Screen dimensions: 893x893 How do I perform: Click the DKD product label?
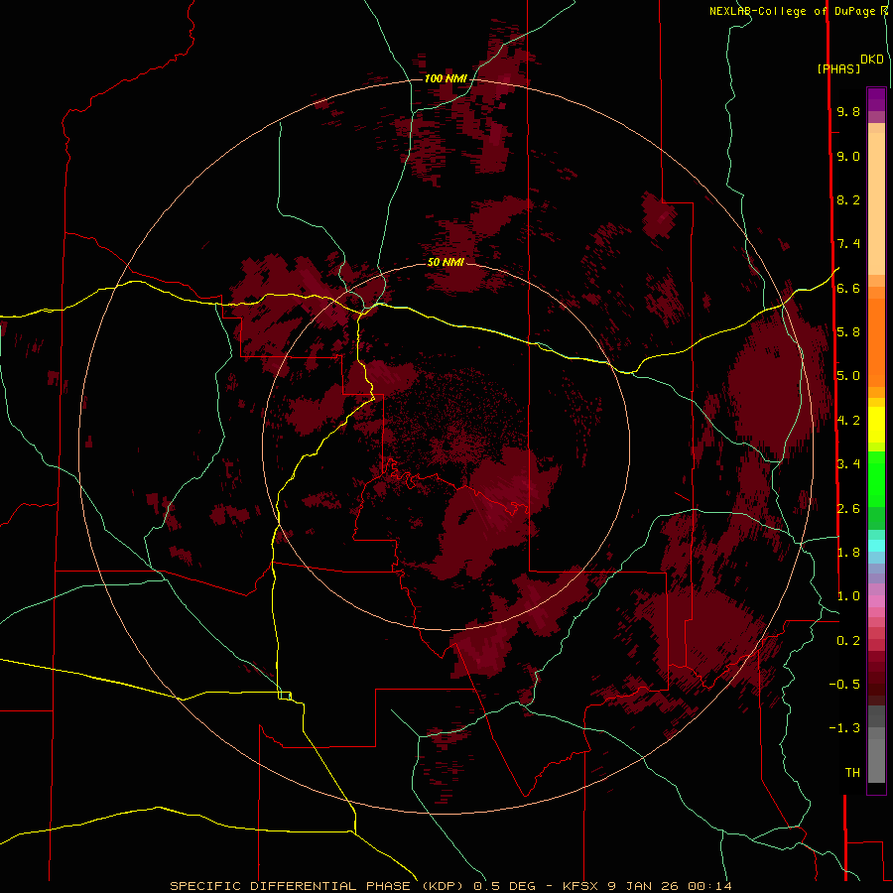point(872,59)
